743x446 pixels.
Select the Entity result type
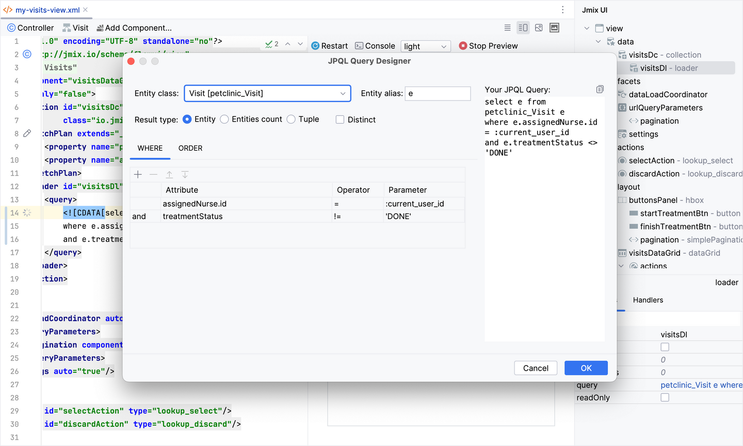pyautogui.click(x=199, y=119)
